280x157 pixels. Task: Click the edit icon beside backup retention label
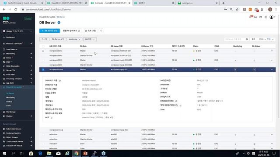click(x=180, y=106)
